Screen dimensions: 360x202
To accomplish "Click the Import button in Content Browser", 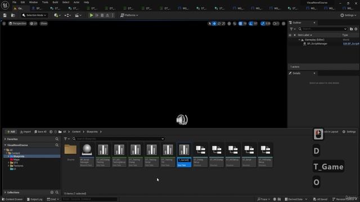I will coord(25,132).
